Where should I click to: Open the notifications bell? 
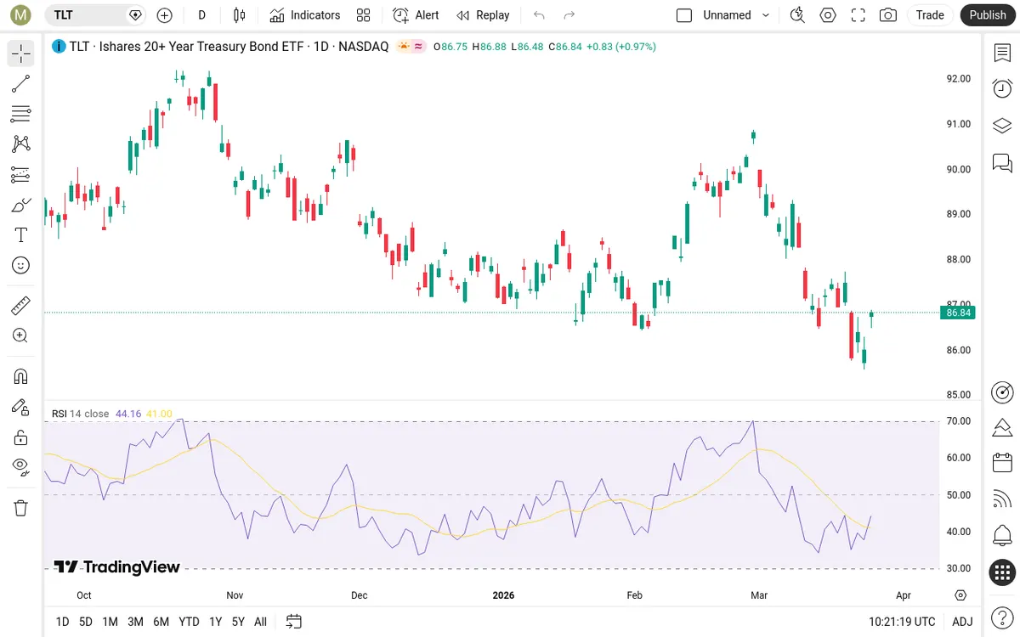pyautogui.click(x=1002, y=536)
